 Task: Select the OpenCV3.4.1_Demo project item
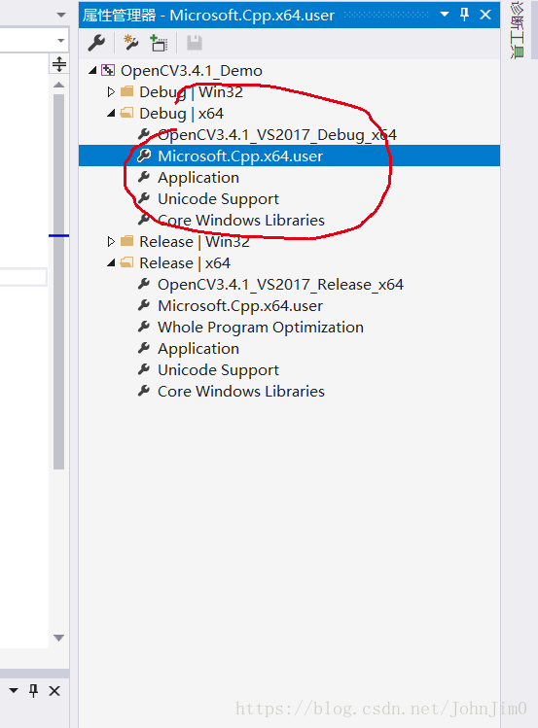click(x=192, y=71)
